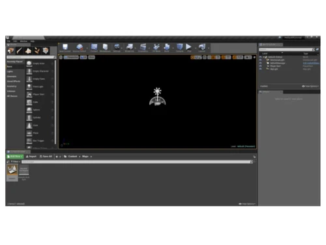Toggle visibility eye for DirectionalLight
Viewport: 326px width, 245px height.
point(260,60)
